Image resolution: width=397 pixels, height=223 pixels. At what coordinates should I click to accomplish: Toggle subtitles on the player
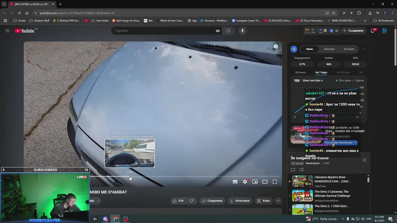click(x=235, y=182)
